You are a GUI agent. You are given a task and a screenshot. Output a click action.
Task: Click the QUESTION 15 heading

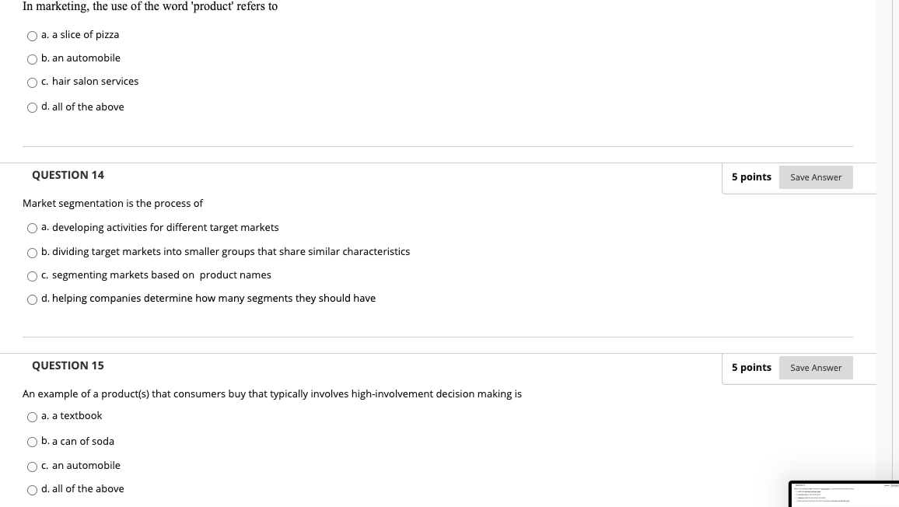click(x=68, y=365)
